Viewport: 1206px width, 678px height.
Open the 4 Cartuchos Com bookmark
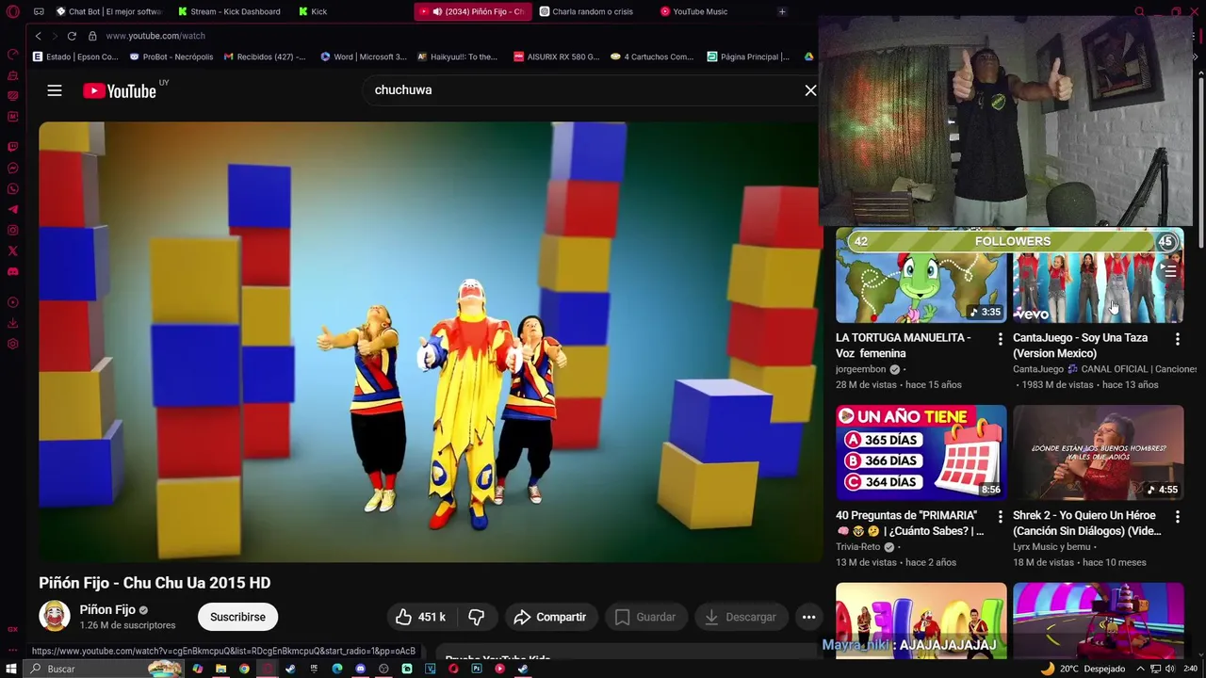click(652, 56)
